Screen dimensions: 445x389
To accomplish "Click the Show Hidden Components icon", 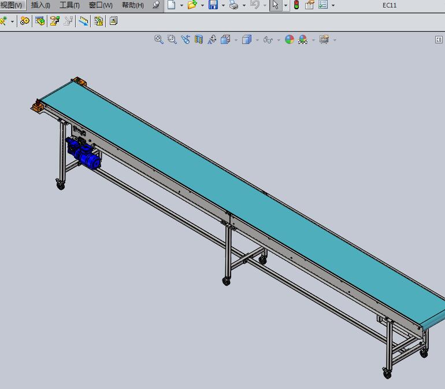I will click(40, 21).
